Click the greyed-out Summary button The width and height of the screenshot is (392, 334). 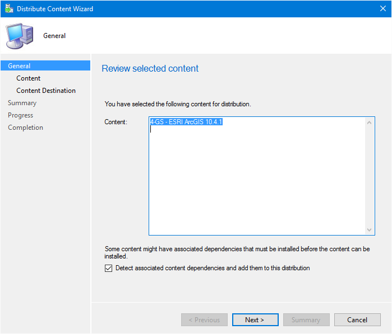(306, 320)
